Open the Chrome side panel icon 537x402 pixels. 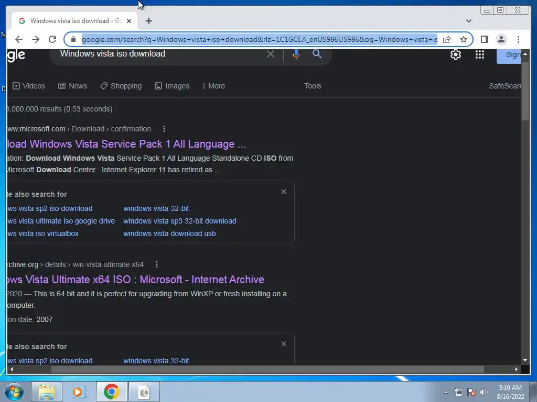484,39
